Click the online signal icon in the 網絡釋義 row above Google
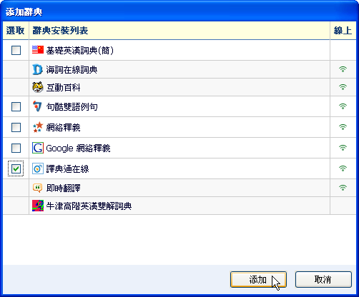This screenshot has height=297, width=359. point(343,127)
